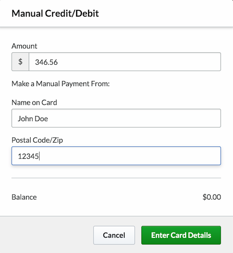
Task: Click the Postal Code/Zip label
Action: 37,140
